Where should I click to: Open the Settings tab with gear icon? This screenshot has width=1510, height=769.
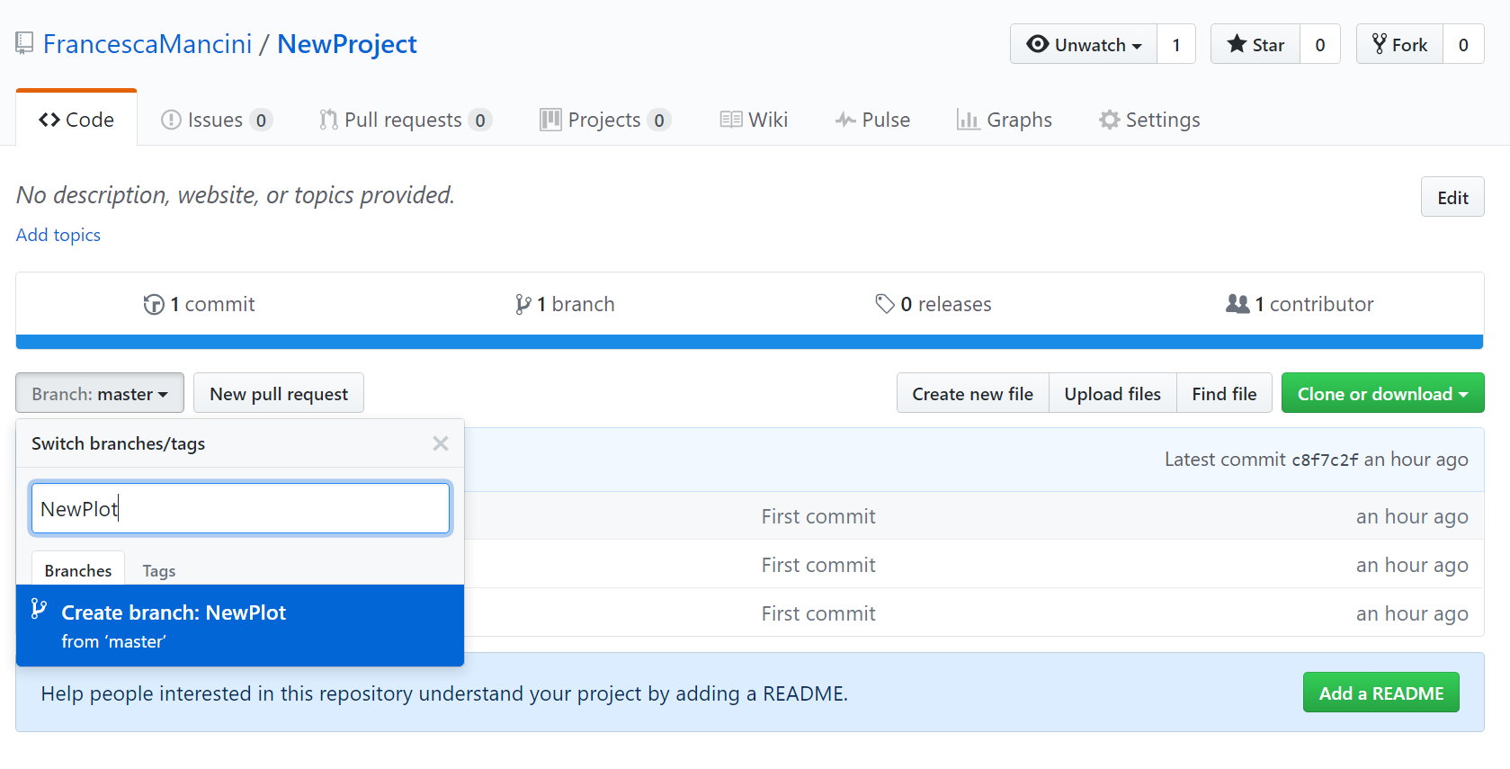[x=1149, y=120]
